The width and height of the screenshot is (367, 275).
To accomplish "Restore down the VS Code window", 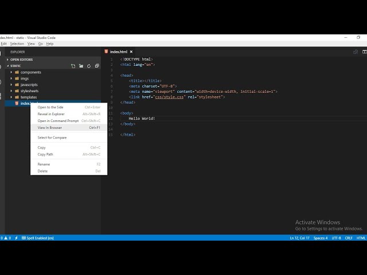I will (358, 37).
